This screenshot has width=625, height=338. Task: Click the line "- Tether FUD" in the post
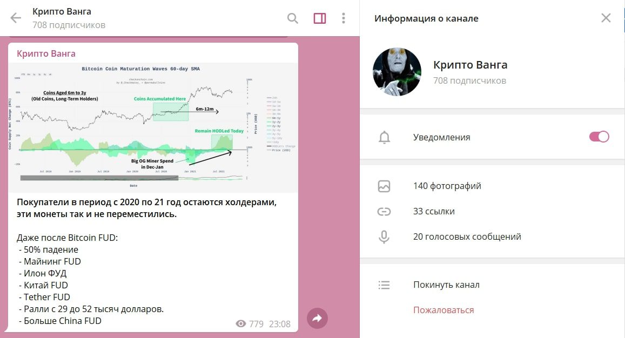45,297
